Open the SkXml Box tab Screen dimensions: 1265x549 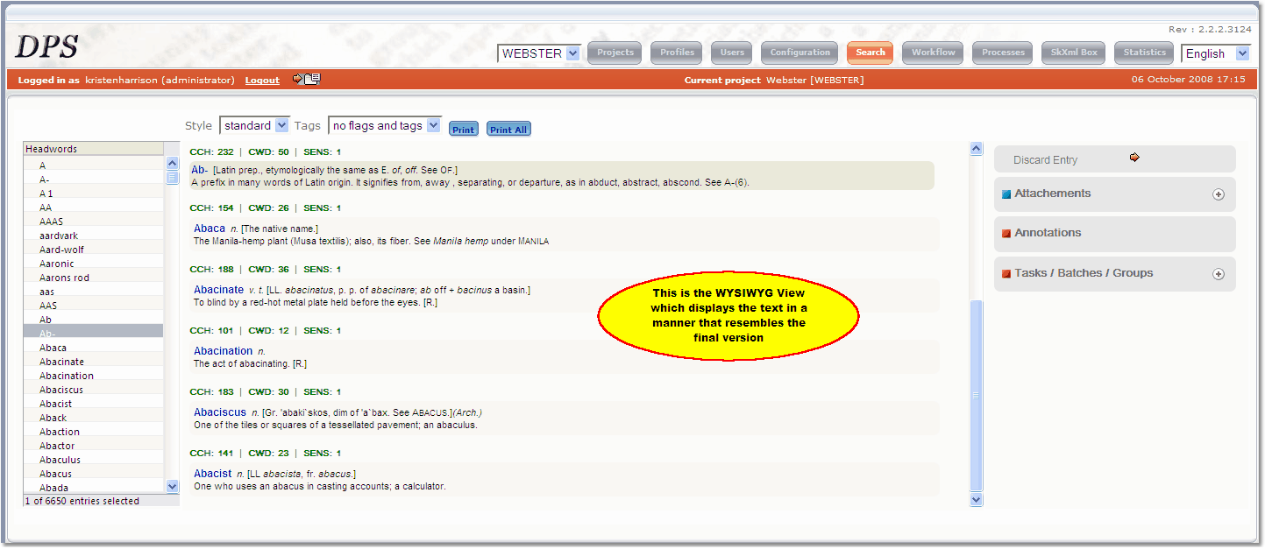[x=1074, y=53]
